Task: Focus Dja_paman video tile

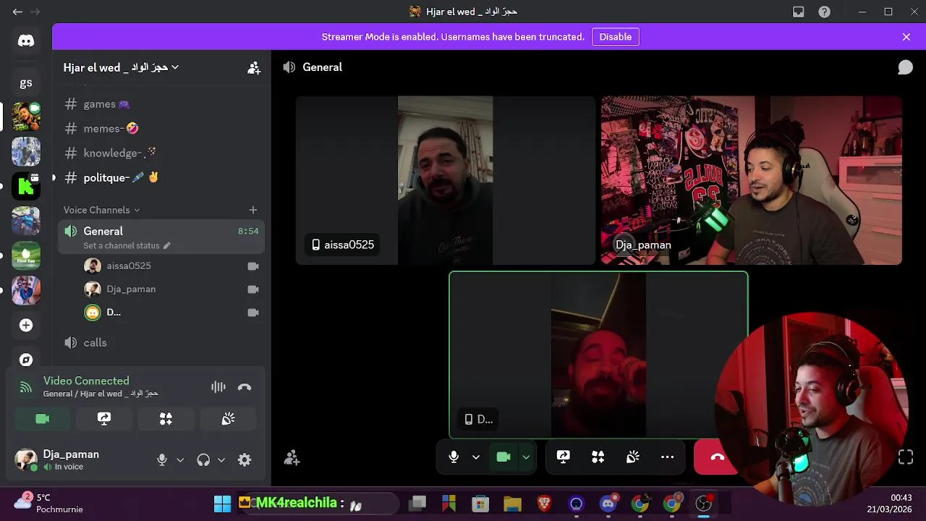Action: [752, 181]
